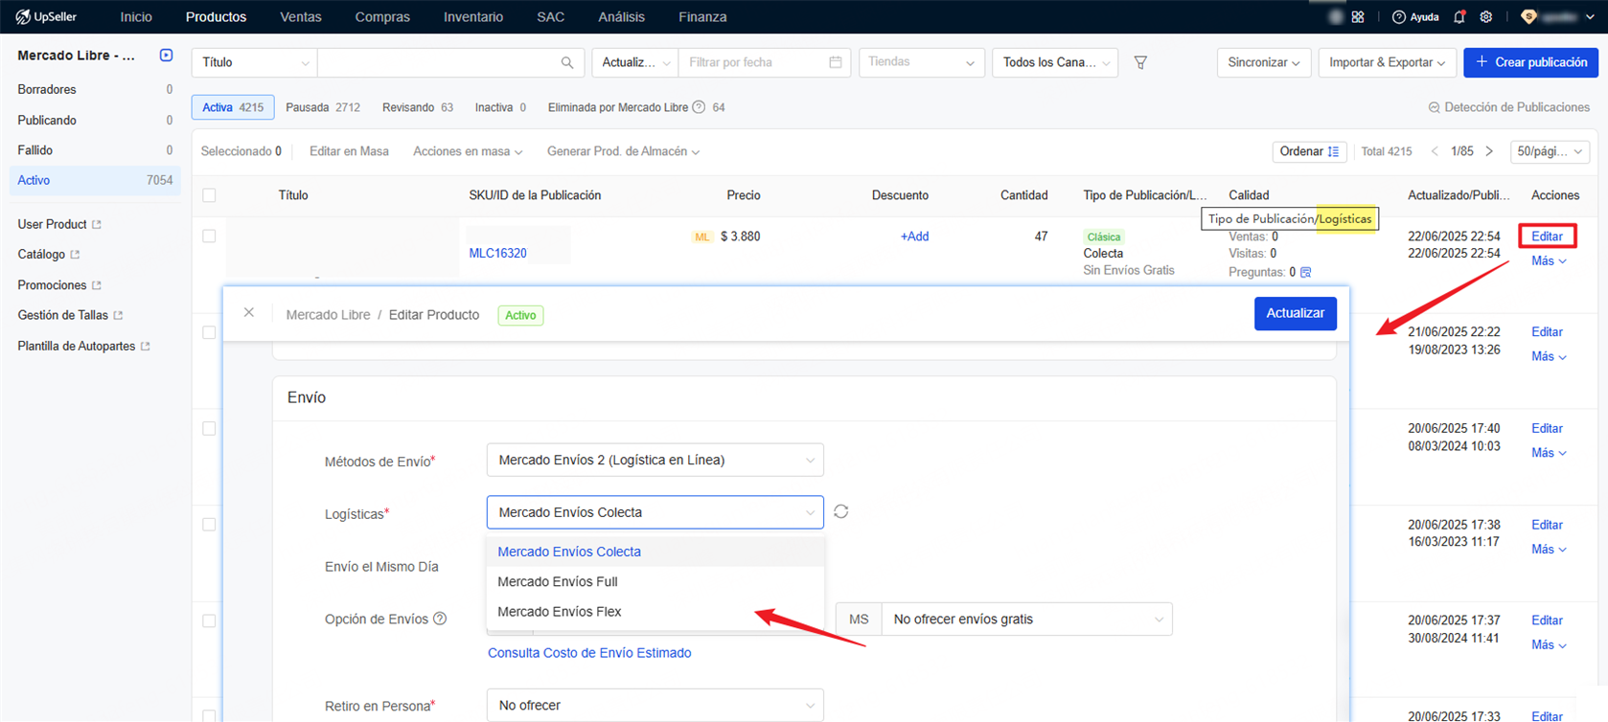The height and width of the screenshot is (722, 1608).
Task: Click the Logísticas Mercado Envíos Colecta combo box
Action: click(x=655, y=512)
